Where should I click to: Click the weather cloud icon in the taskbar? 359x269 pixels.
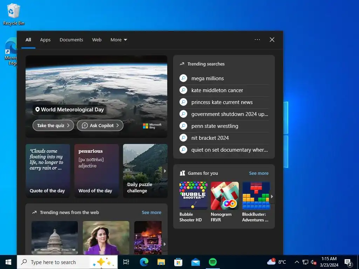[271, 261]
